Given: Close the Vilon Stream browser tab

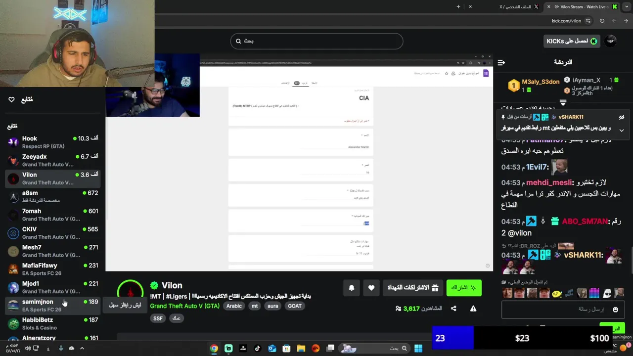Looking at the screenshot, I should 548,6.
